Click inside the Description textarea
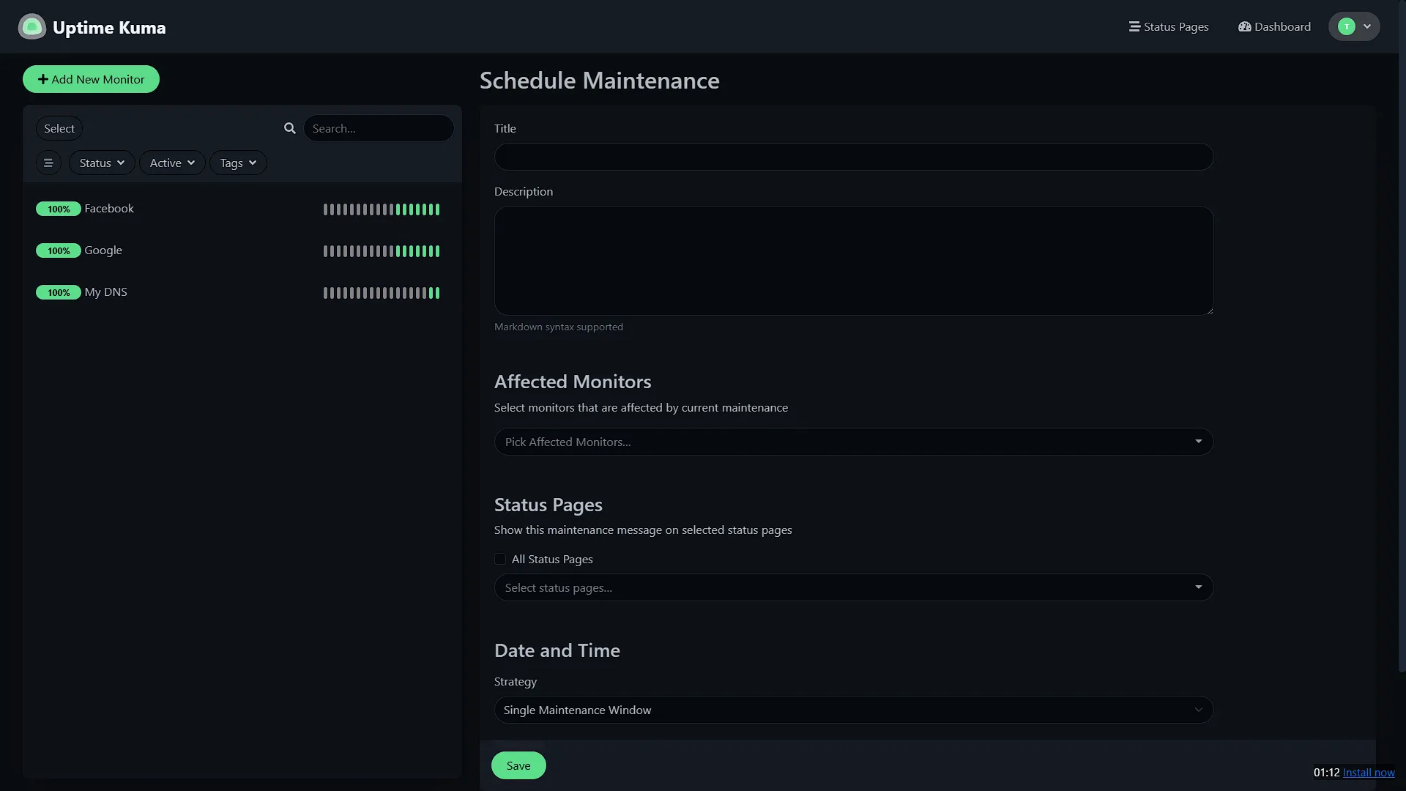Screen dimensions: 1406x791 click(x=854, y=261)
